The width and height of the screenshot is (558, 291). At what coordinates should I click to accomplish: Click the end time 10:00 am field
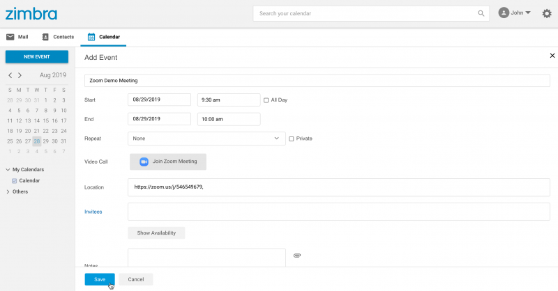point(229,119)
